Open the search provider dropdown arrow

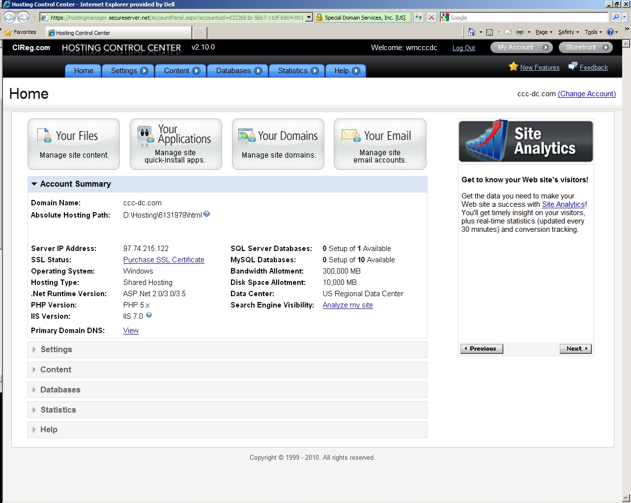[x=625, y=17]
